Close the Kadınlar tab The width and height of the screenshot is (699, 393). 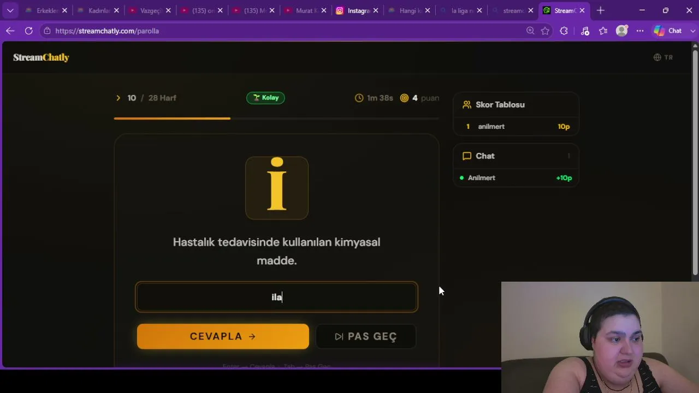point(116,11)
